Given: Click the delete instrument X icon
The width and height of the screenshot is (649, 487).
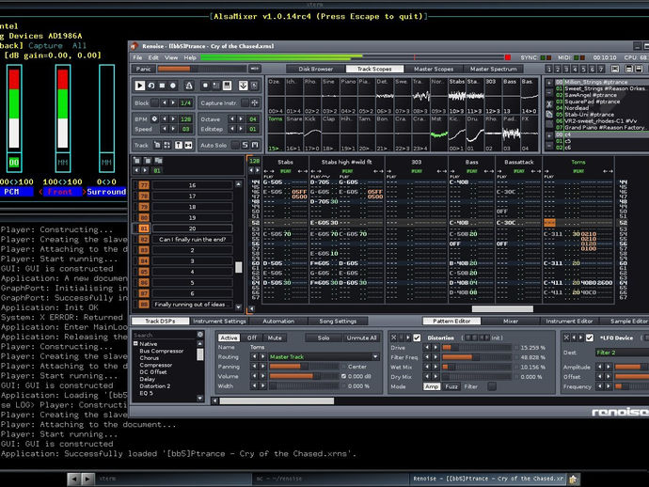Looking at the screenshot, I should click(549, 104).
